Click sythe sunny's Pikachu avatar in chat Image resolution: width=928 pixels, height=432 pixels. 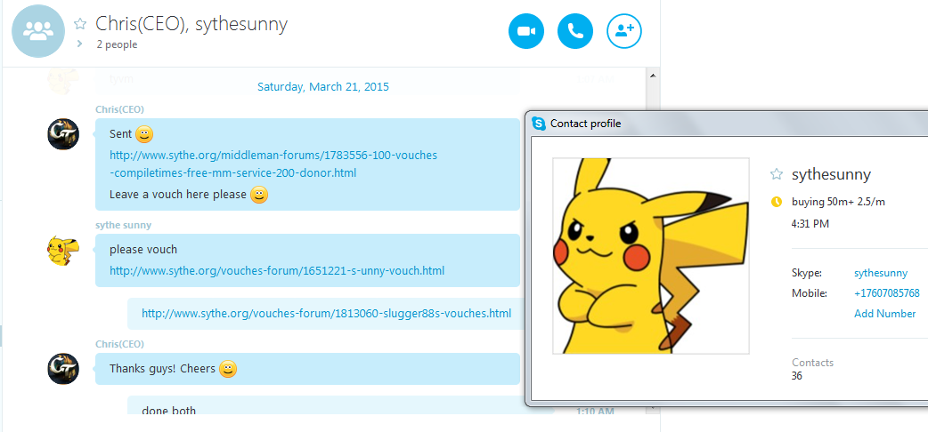tap(62, 250)
